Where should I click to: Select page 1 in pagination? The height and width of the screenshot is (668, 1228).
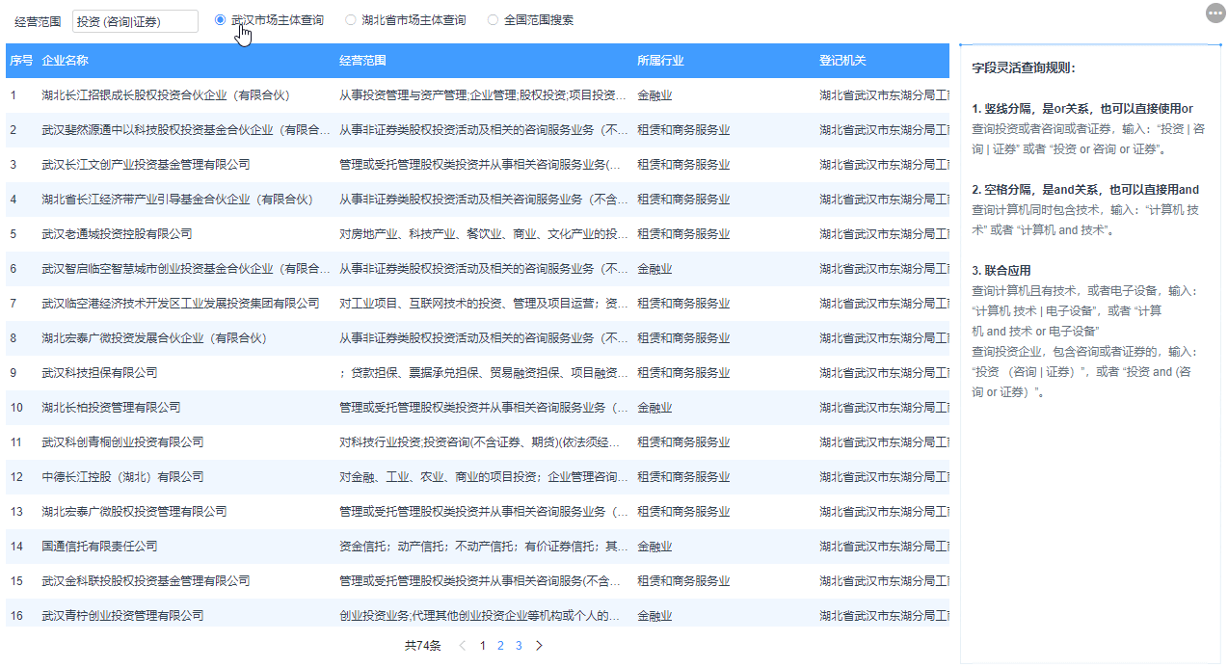pyautogui.click(x=482, y=646)
